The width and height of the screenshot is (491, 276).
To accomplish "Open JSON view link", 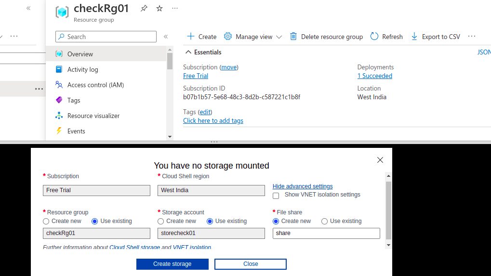I will 484,52.
